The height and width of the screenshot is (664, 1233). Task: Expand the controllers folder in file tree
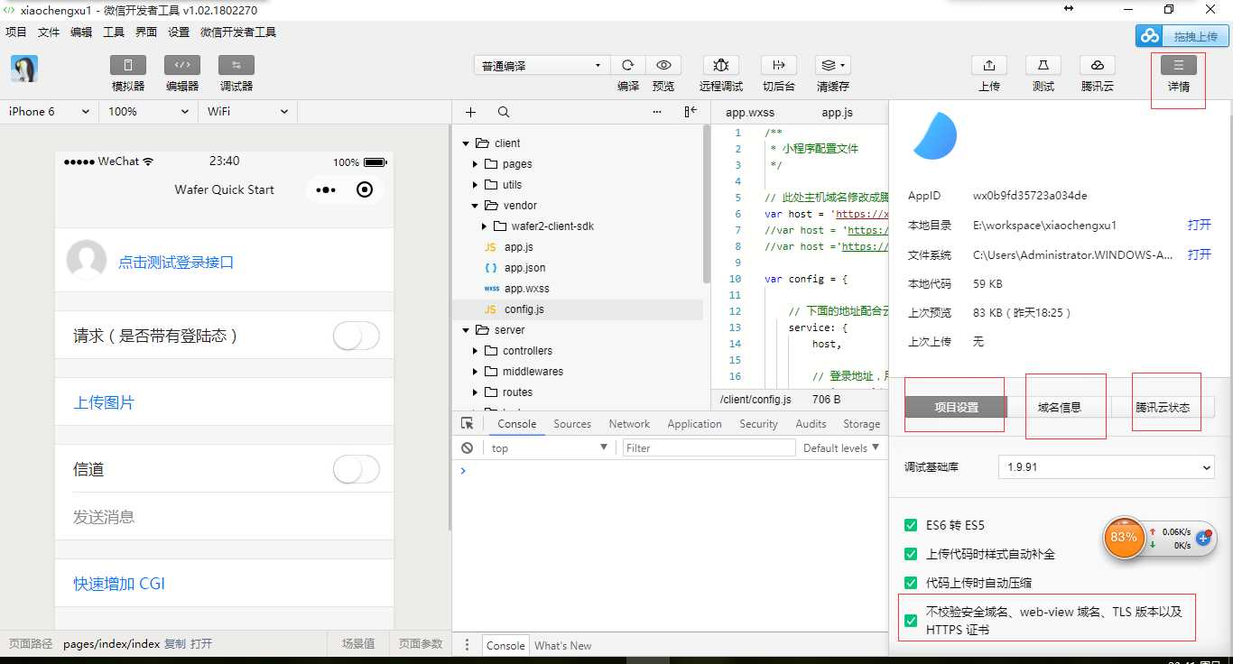point(476,351)
